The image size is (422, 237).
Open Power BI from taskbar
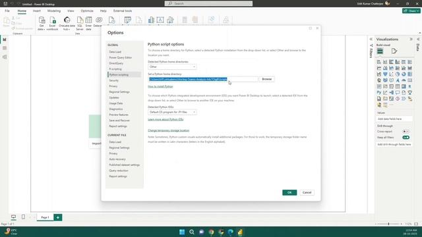(x=240, y=232)
